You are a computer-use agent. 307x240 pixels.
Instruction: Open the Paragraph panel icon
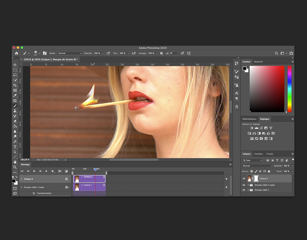tap(236, 99)
